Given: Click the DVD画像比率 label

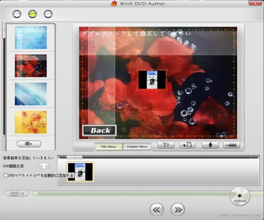Looking at the screenshot, I should coord(13,166).
